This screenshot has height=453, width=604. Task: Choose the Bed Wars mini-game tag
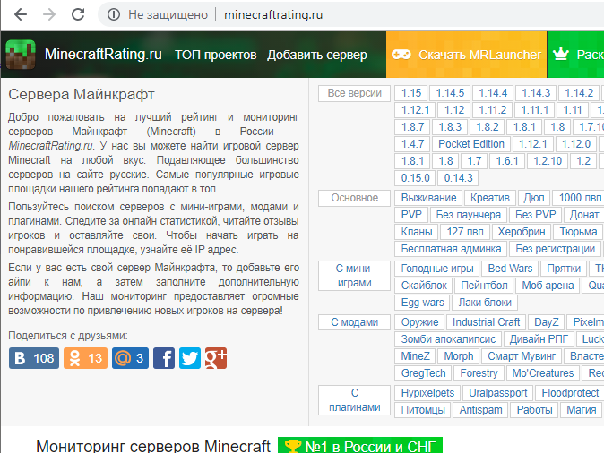pyautogui.click(x=510, y=269)
